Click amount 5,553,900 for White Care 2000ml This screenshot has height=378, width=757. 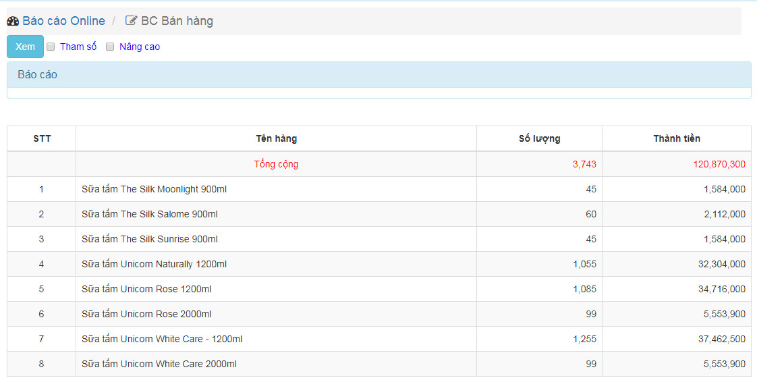(x=725, y=364)
